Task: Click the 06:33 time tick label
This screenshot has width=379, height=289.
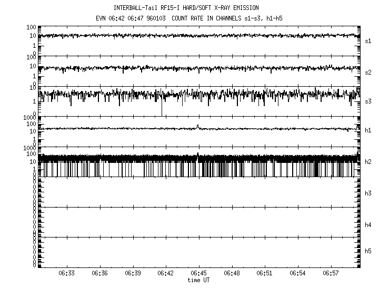Action: pos(66,274)
